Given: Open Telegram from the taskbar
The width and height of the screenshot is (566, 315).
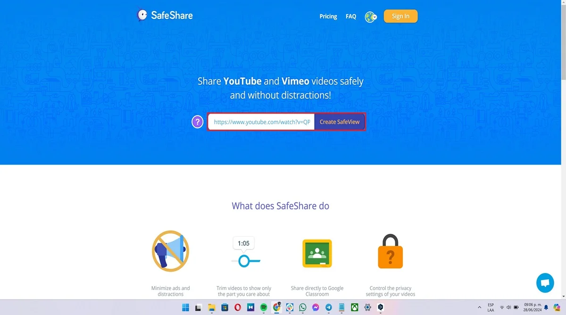Looking at the screenshot, I should point(328,307).
